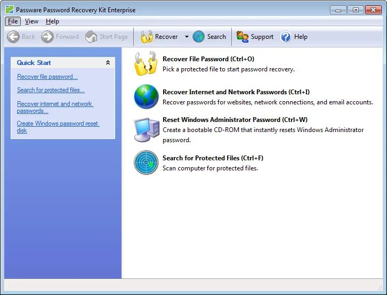Click 'Pick a protected file to start password recovery.' text
The image size is (387, 295).
click(229, 69)
